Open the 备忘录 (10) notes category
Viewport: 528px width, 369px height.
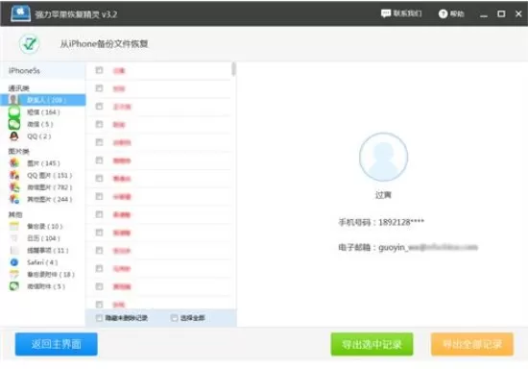click(44, 226)
